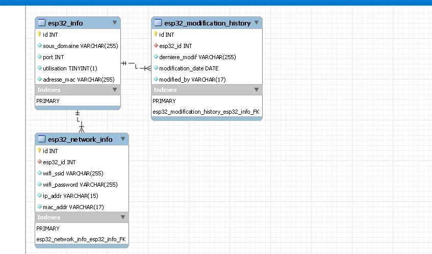The image size is (432, 254).
Task: Click the diamond icon beside modification_date
Action: pos(156,68)
